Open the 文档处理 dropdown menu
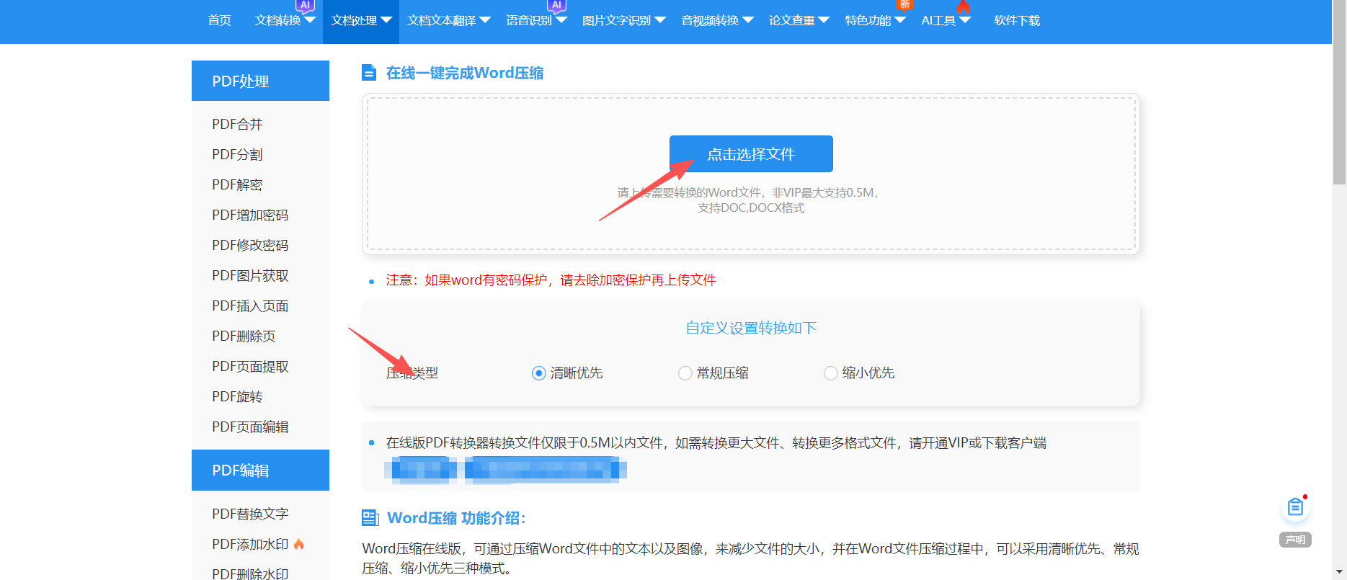Screen dimensions: 1347x580 tap(361, 21)
